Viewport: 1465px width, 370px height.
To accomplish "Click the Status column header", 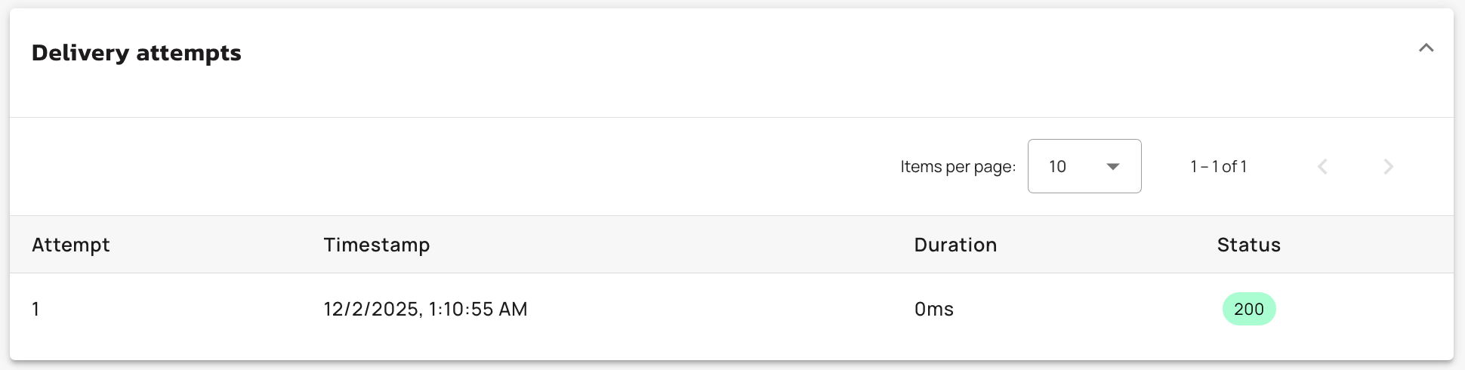I will [x=1248, y=245].
